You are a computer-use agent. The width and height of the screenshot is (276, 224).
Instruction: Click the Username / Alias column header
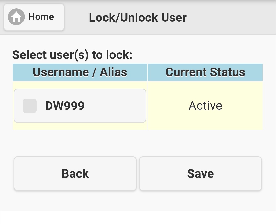[80, 72]
